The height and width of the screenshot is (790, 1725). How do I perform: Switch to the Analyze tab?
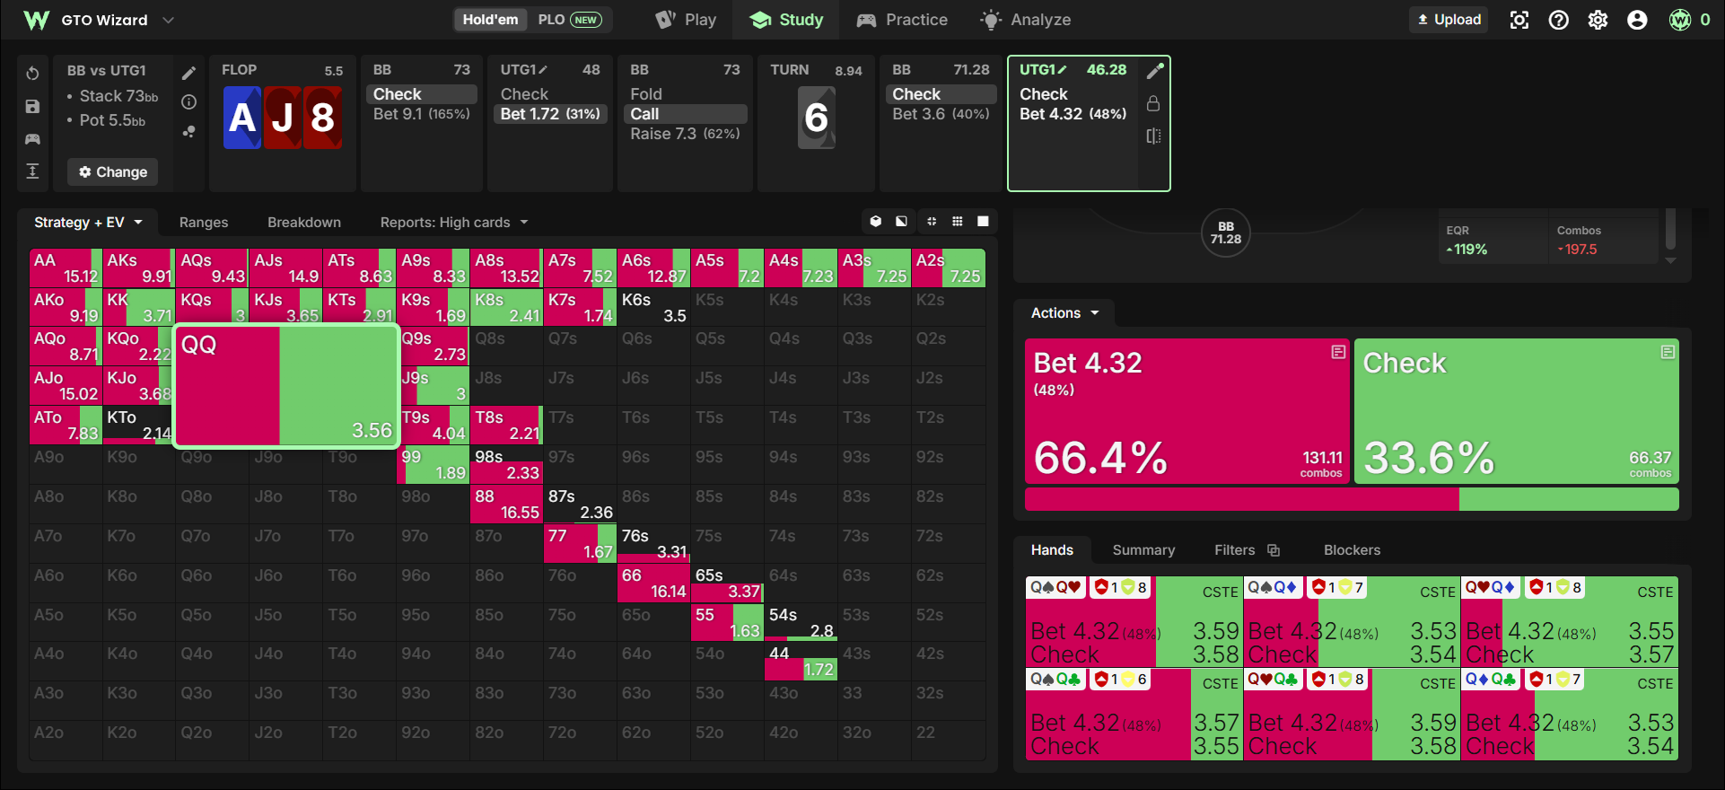coord(1026,20)
